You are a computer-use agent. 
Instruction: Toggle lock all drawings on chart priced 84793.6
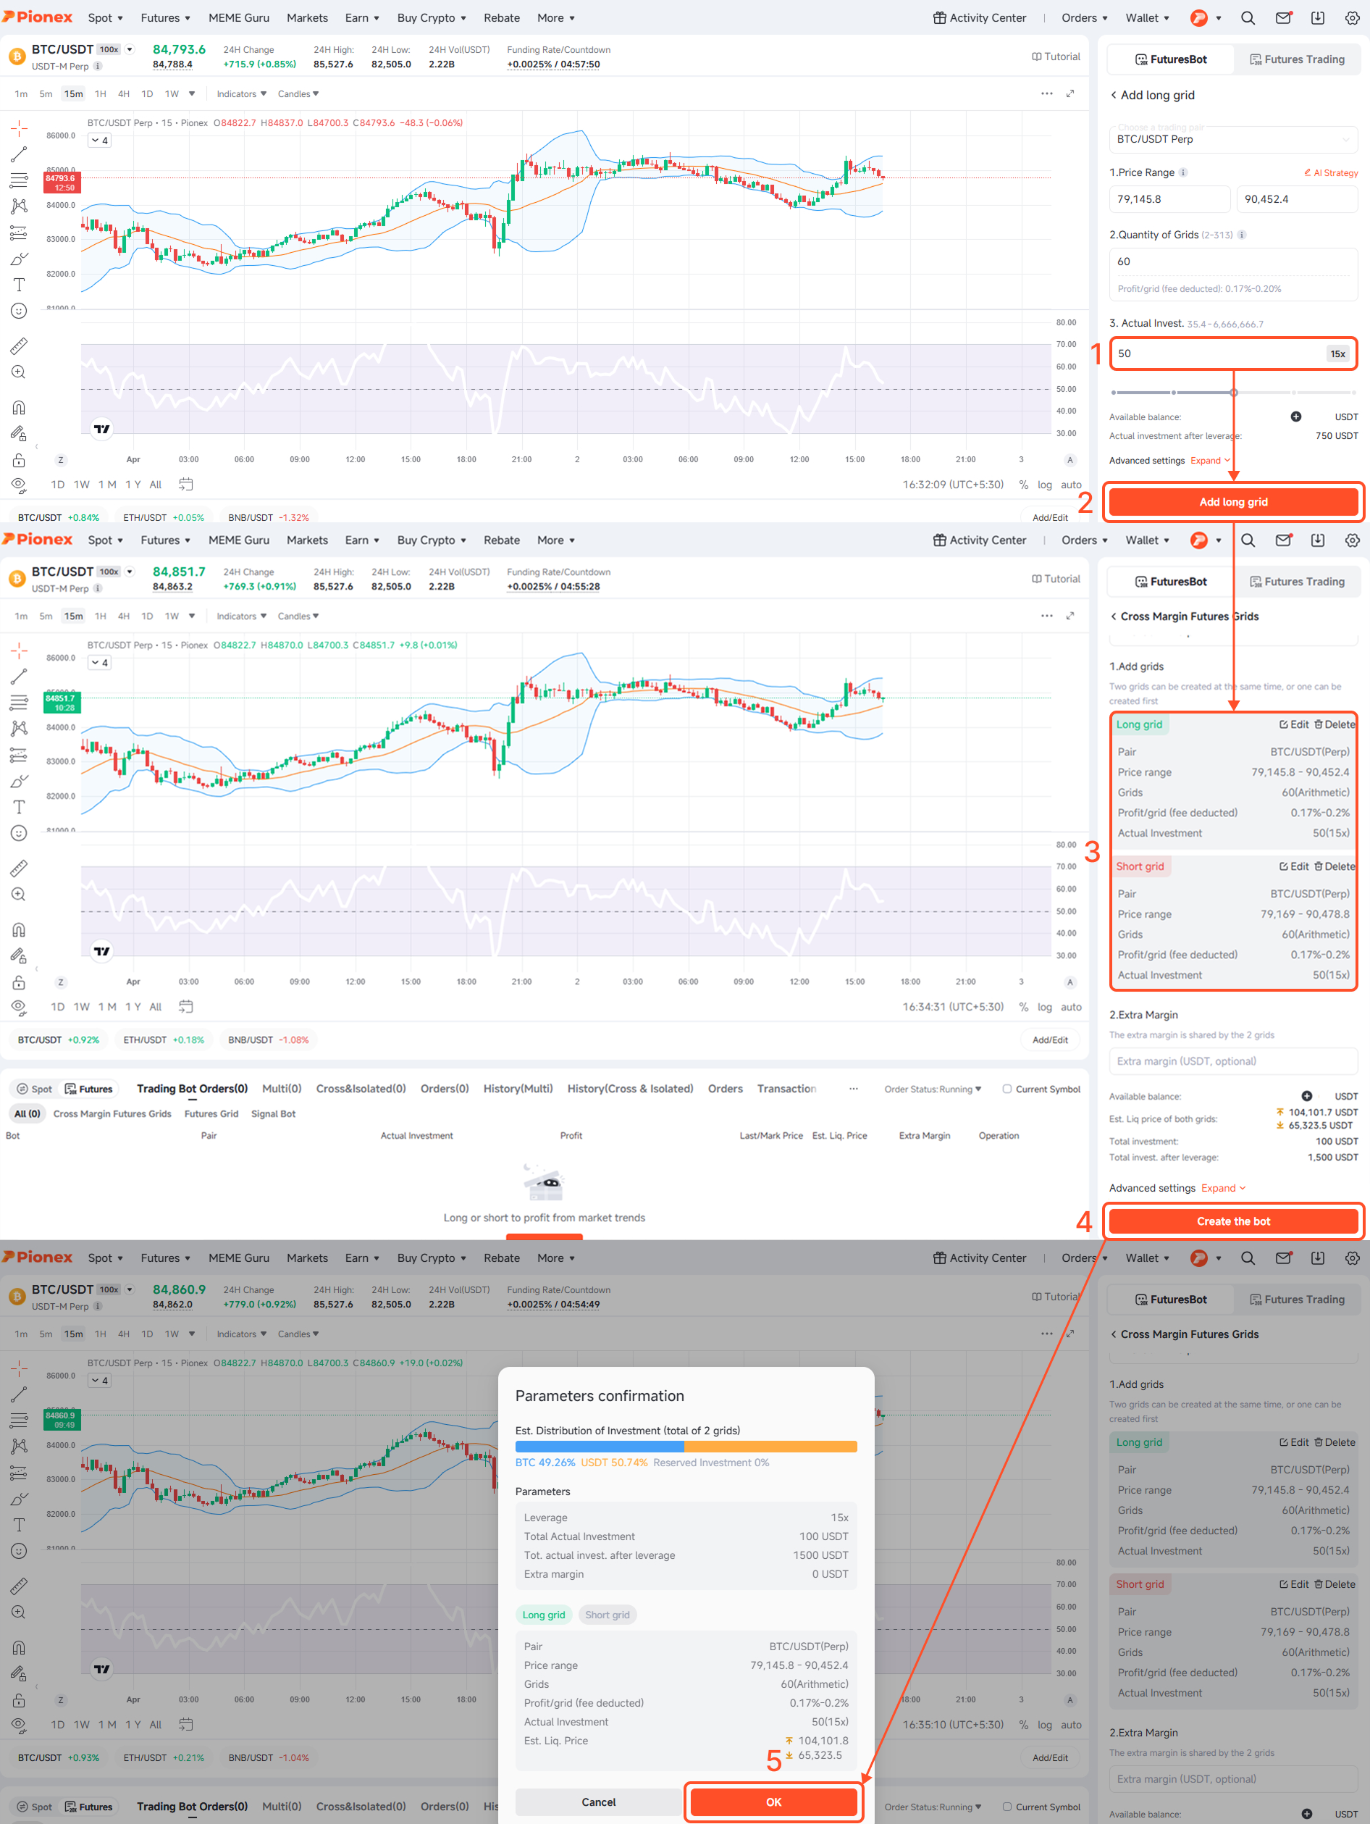(18, 460)
